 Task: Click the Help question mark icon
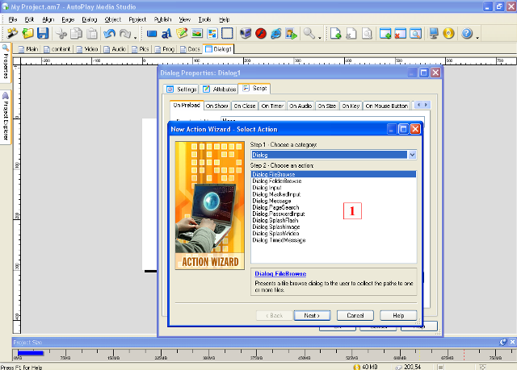pyautogui.click(x=467, y=34)
